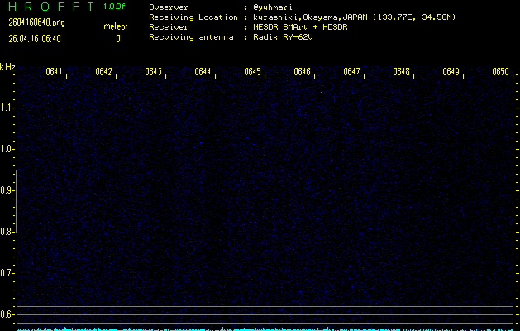
Task: Click the meteor counter label
Action: point(115,26)
